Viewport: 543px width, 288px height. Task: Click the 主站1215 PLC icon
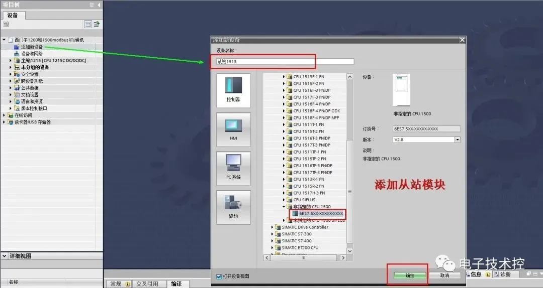17,61
